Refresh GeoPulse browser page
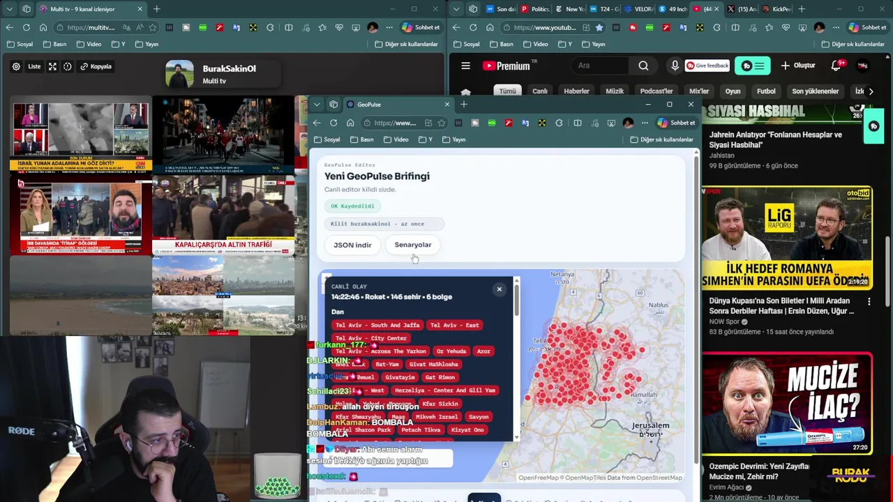Image resolution: width=893 pixels, height=502 pixels. pos(333,123)
